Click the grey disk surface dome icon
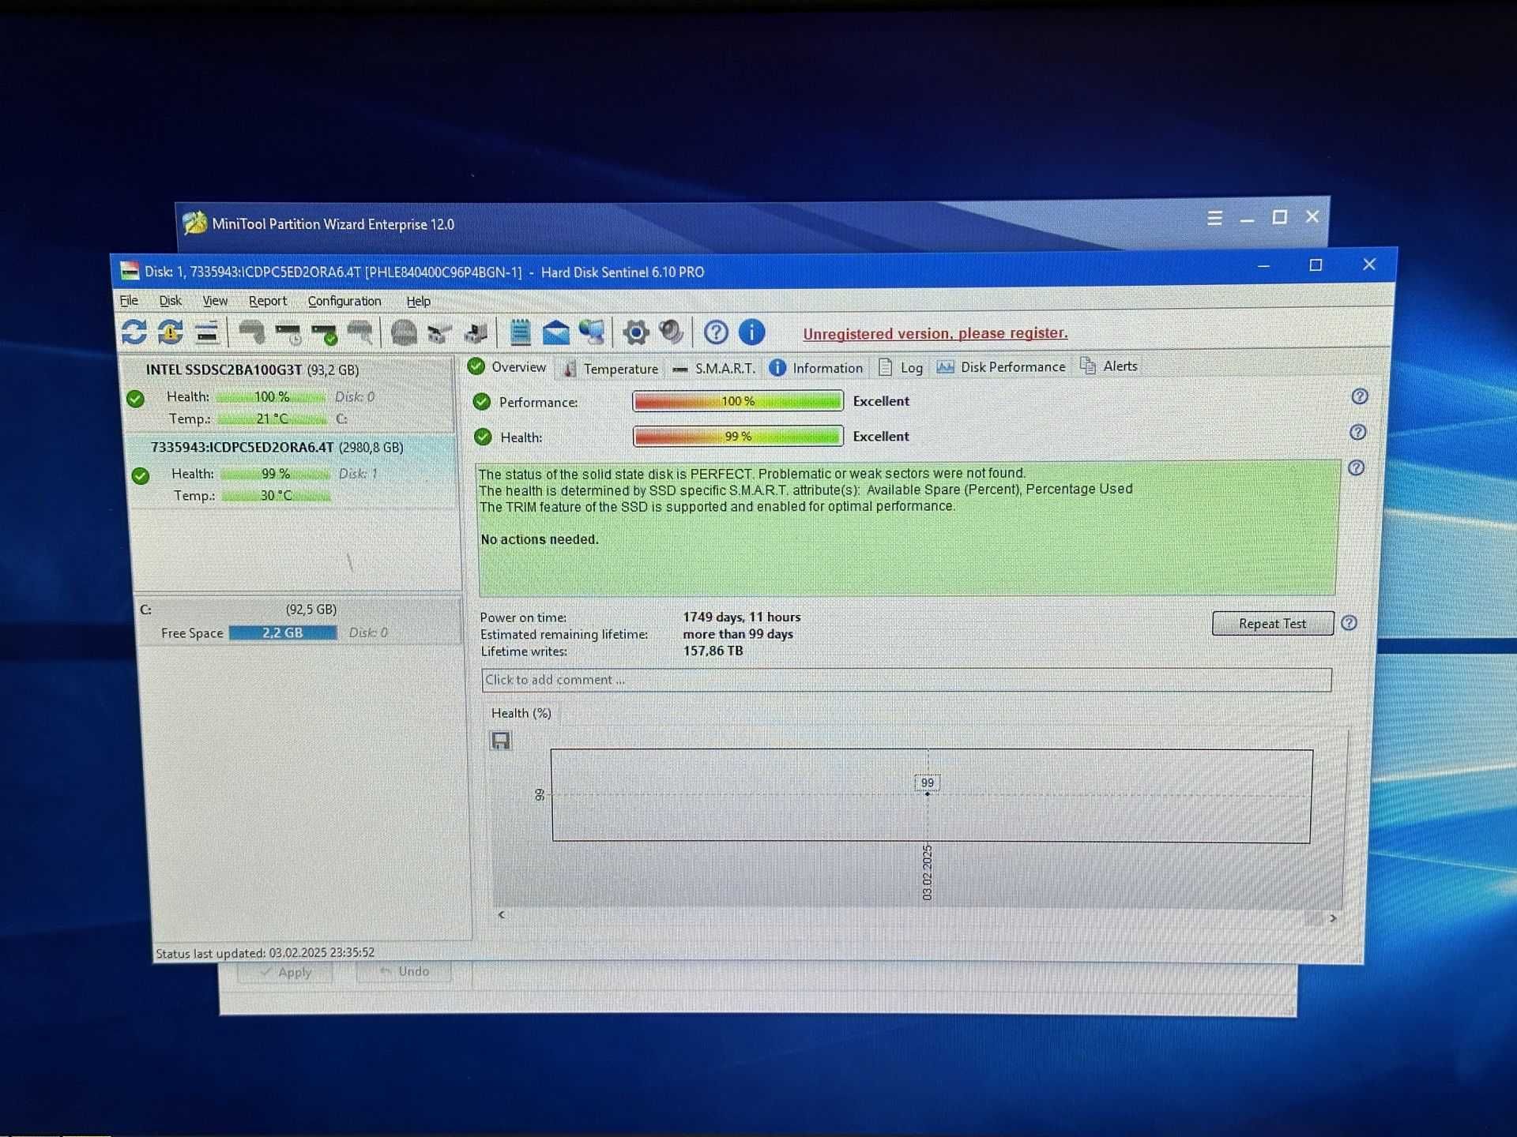Screen dimensions: 1517x1137 tap(404, 332)
